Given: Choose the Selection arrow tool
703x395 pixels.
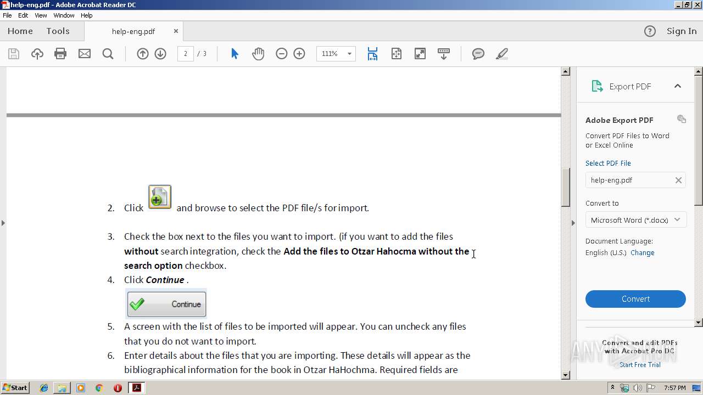Looking at the screenshot, I should (x=235, y=54).
